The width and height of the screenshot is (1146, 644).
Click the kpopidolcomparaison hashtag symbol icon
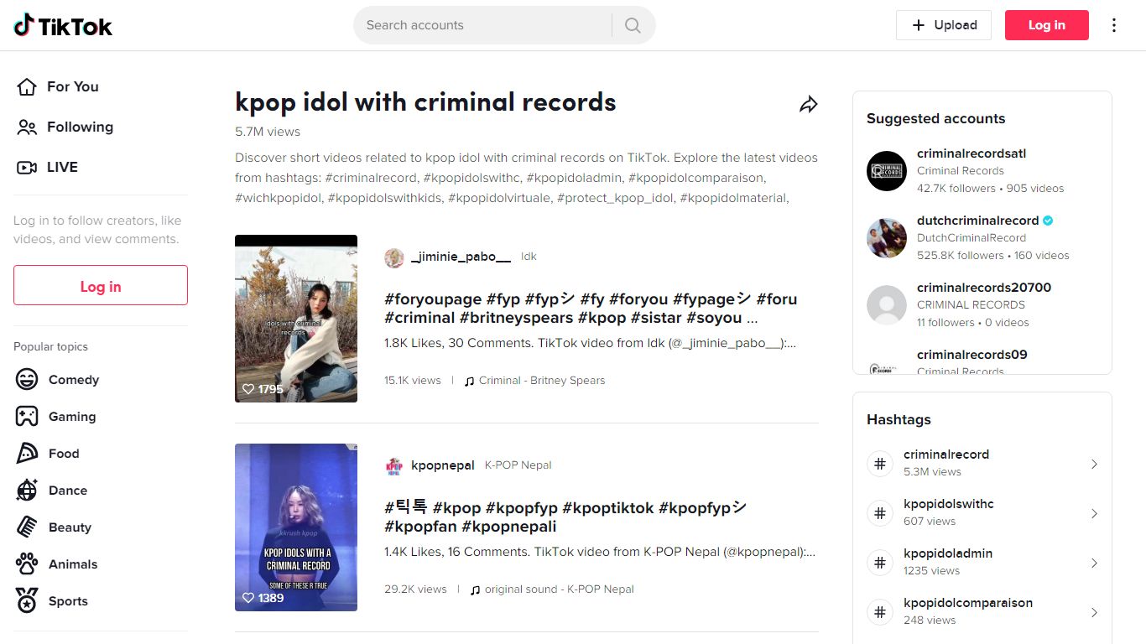tap(880, 611)
